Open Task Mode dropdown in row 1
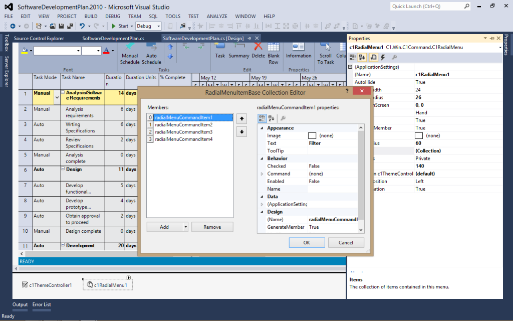513x321 pixels. coord(57,97)
